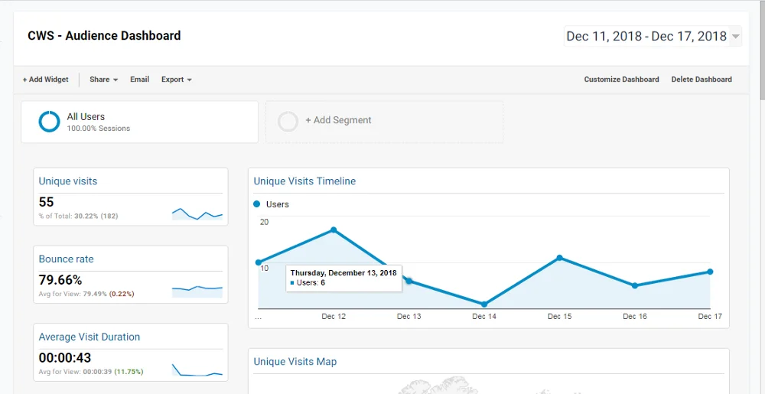Click the Dec 15 data point on the timeline
This screenshot has width=765, height=394.
(x=560, y=258)
